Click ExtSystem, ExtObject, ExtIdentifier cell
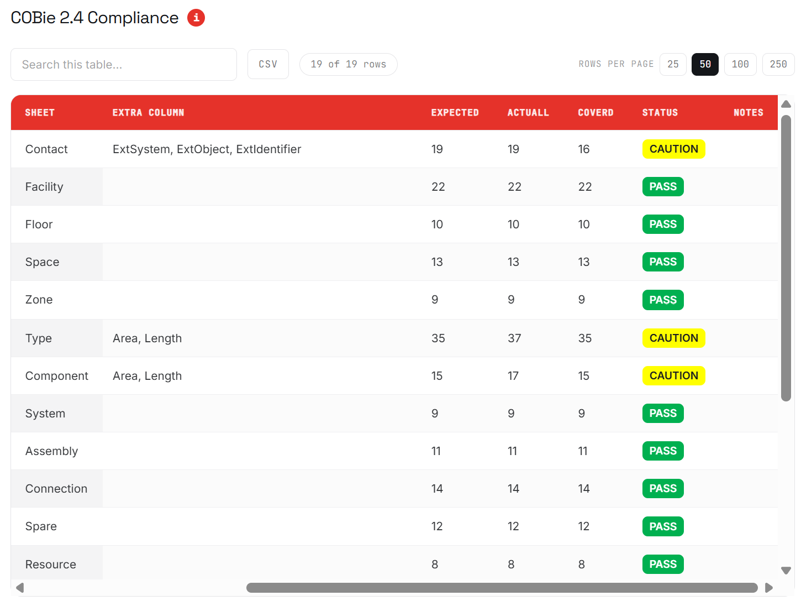801x606 pixels. [x=207, y=149]
